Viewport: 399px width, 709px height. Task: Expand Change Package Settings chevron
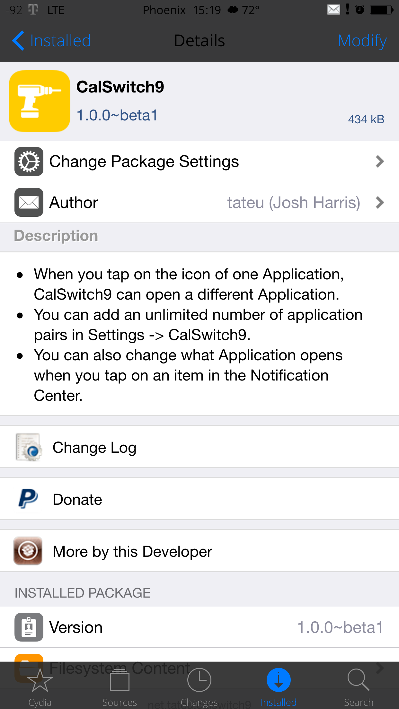[380, 162]
